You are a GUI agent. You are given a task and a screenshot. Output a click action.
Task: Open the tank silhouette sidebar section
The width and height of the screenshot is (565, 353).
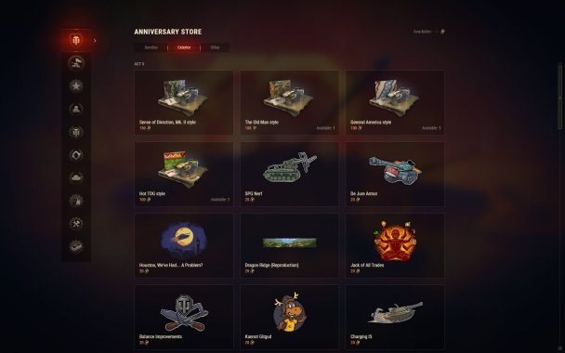point(75,177)
